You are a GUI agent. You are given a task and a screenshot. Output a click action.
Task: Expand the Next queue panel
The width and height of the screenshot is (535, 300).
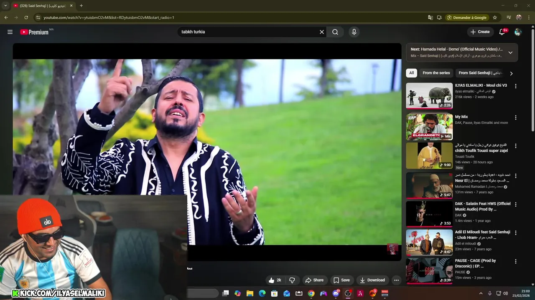point(510,52)
